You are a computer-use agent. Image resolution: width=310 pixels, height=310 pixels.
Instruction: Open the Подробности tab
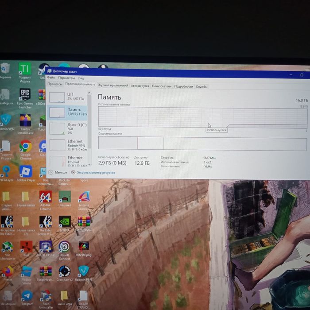183,86
